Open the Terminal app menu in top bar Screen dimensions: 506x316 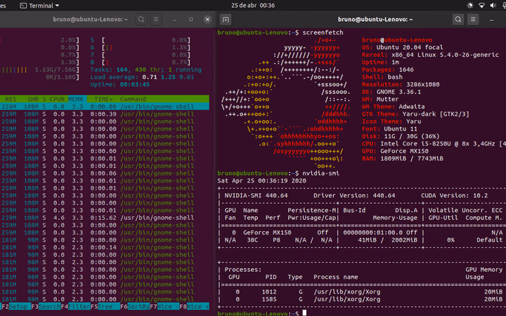[x=39, y=6]
